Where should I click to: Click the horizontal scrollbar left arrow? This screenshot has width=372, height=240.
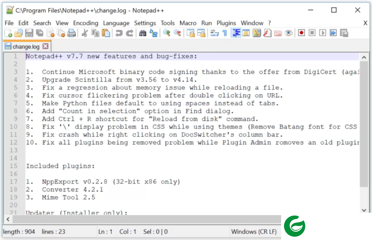click(8, 219)
